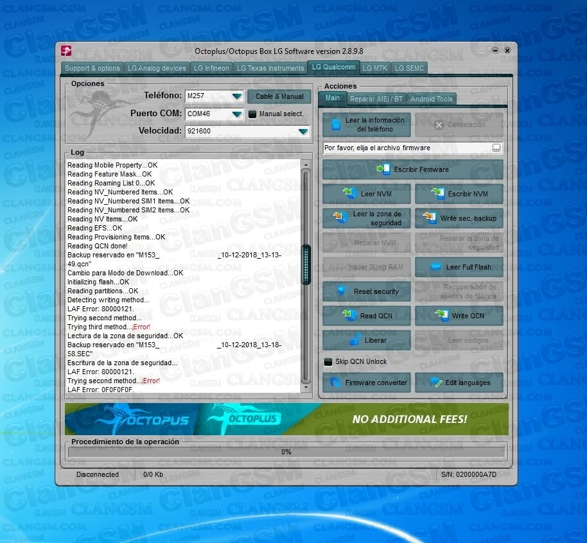Switch to Support & options tab

coord(92,68)
